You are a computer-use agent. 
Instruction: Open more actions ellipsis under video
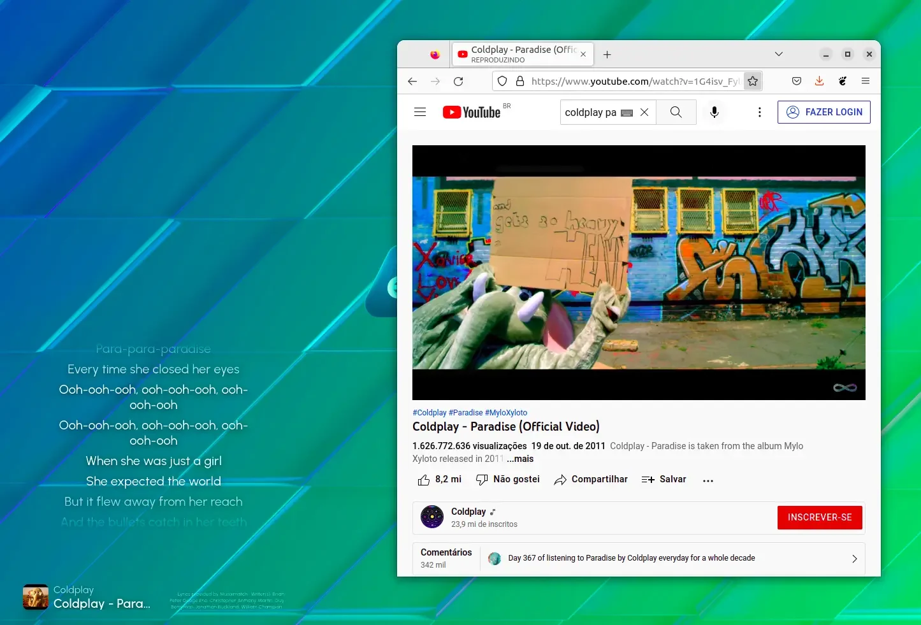pos(708,480)
